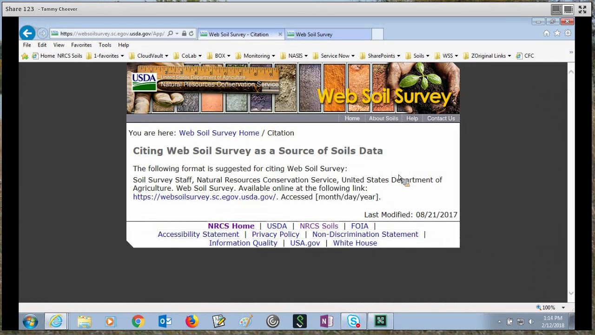Open the browser Tools gear icon
The width and height of the screenshot is (595, 335).
pyautogui.click(x=568, y=33)
